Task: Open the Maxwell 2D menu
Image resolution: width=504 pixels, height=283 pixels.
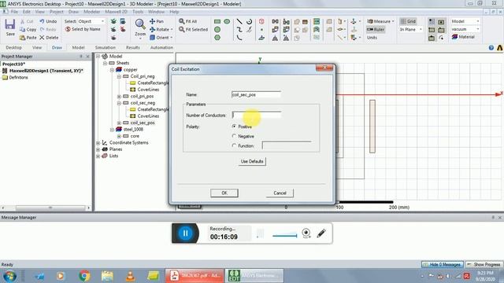Action: pos(116,12)
